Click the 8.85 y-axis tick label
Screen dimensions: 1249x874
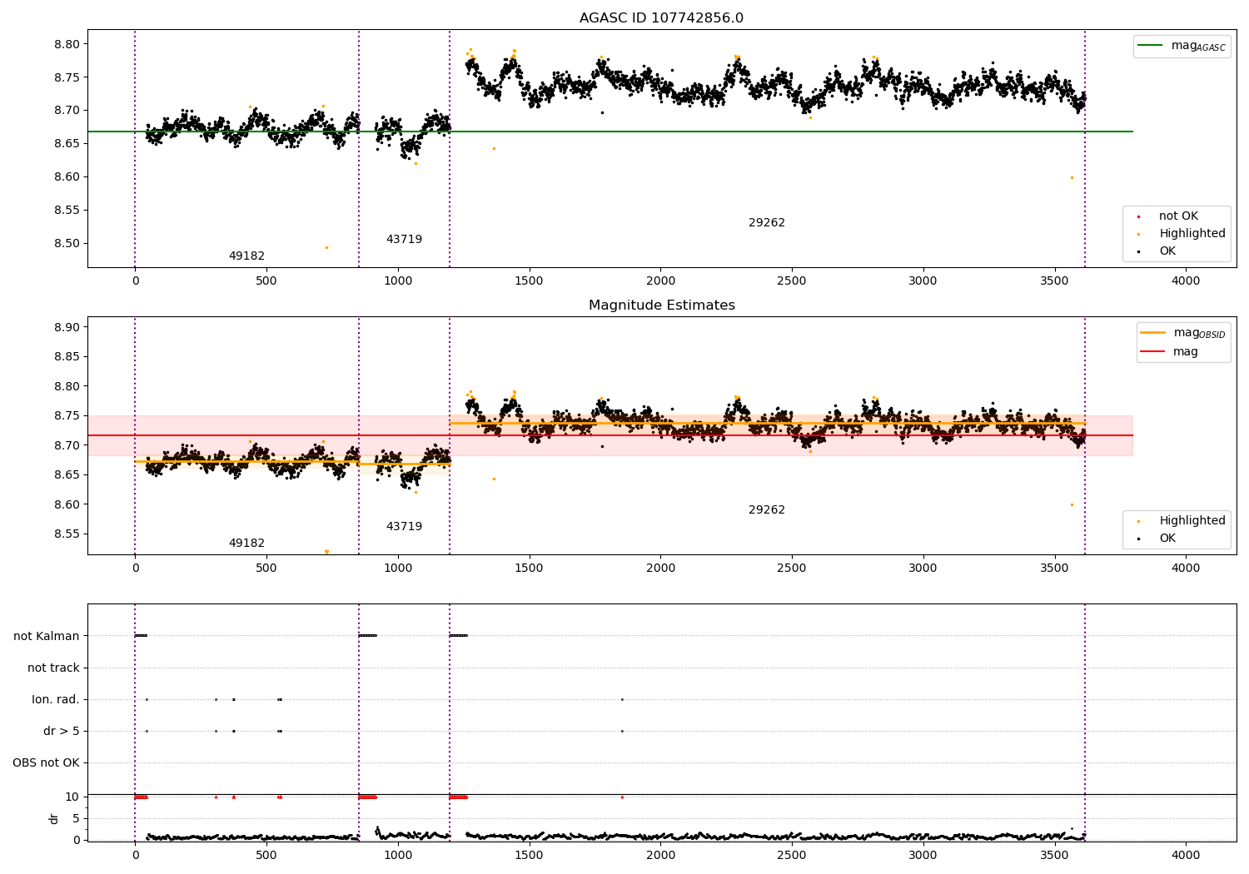click(67, 357)
